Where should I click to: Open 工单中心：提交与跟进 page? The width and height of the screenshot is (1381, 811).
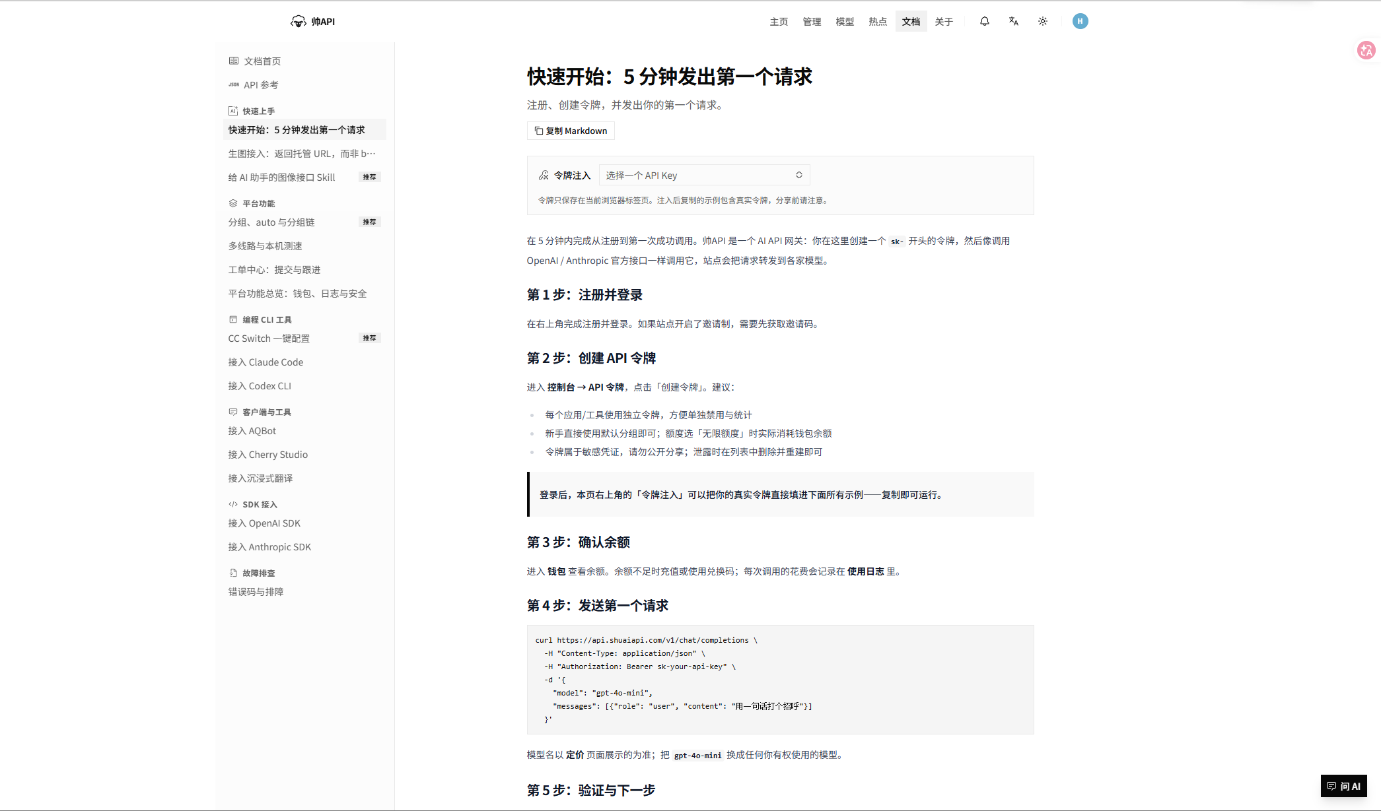304,269
